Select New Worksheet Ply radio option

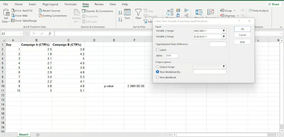[157, 72]
